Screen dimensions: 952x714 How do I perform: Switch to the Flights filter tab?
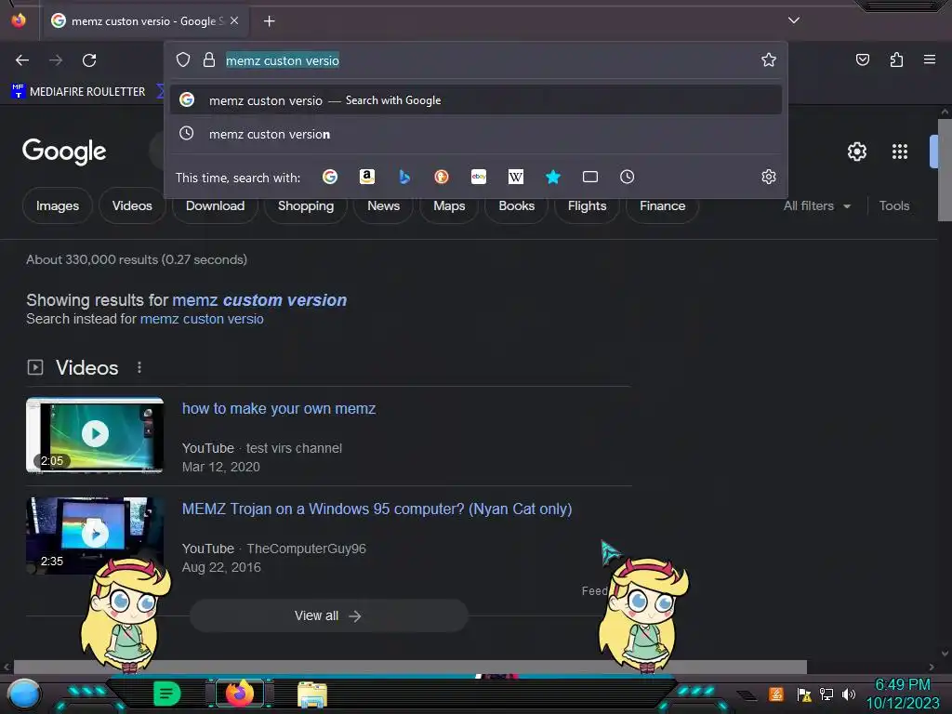click(587, 205)
